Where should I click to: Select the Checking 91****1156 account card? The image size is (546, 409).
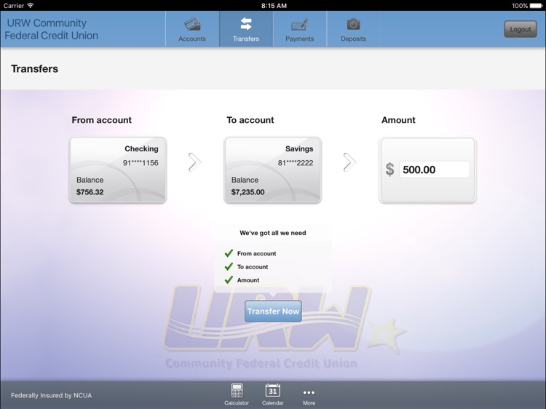(x=118, y=170)
